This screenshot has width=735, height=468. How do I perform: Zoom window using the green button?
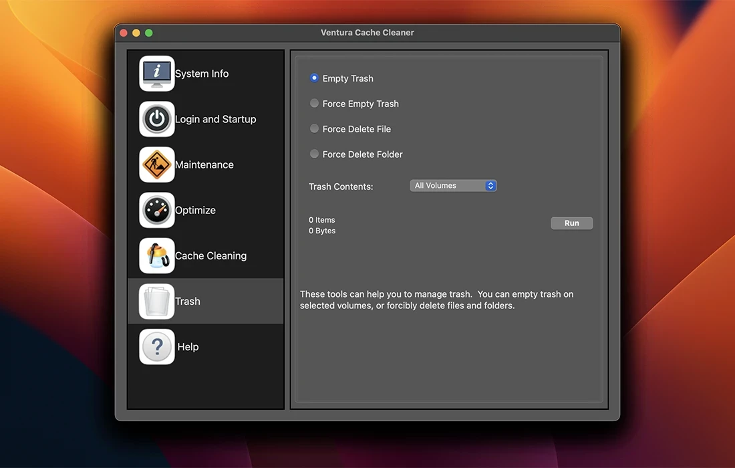149,33
